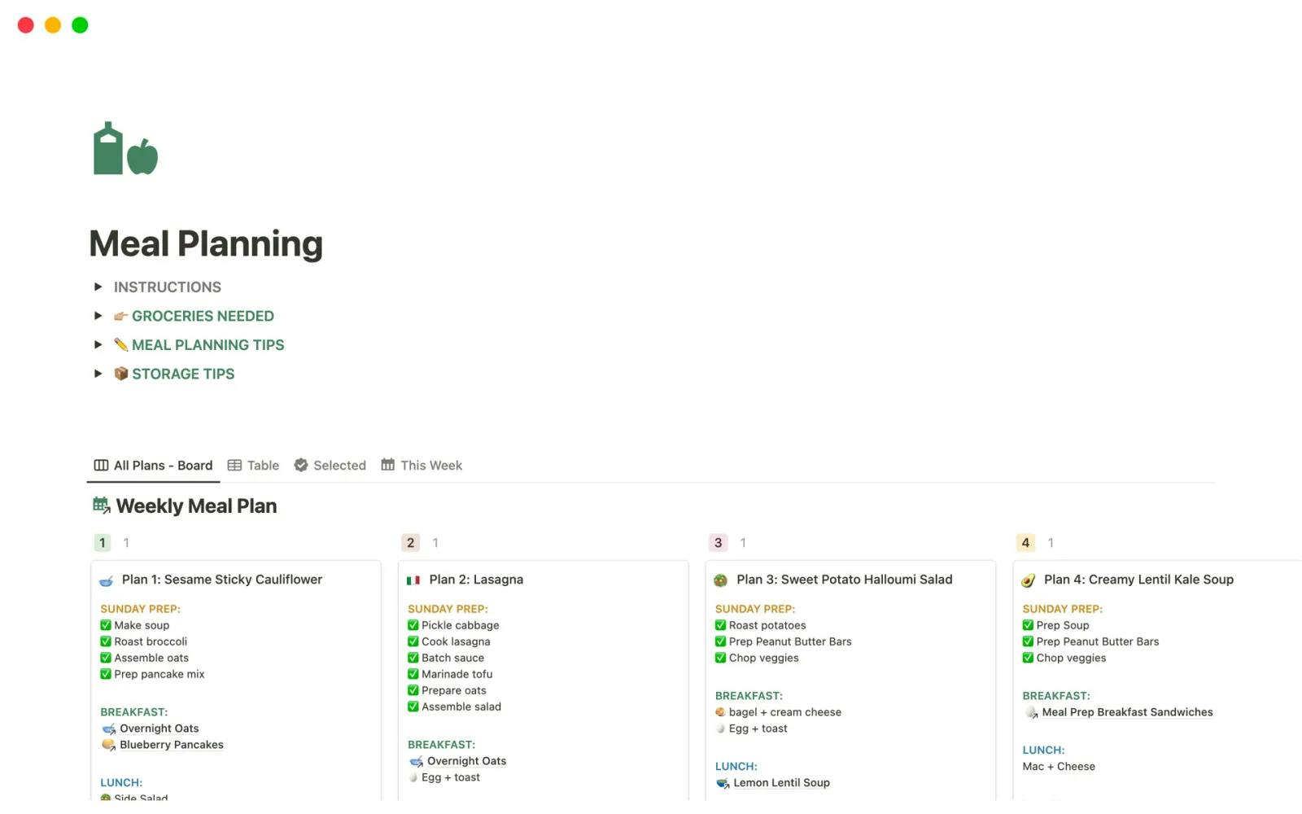This screenshot has height=814, width=1302.
Task: Click the Blueberry Pancakes icon in Plan 1
Action: [x=109, y=745]
